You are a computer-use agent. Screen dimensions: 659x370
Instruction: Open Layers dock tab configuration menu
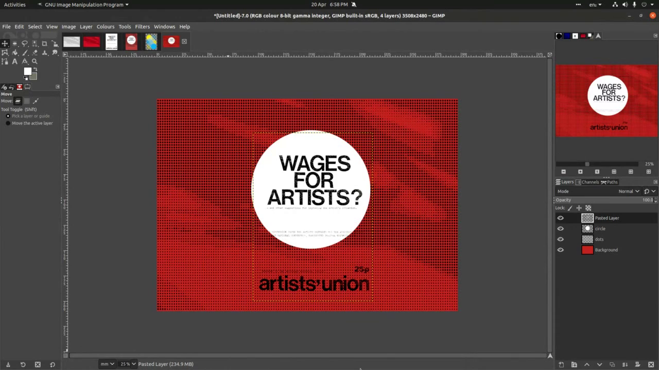tap(655, 182)
